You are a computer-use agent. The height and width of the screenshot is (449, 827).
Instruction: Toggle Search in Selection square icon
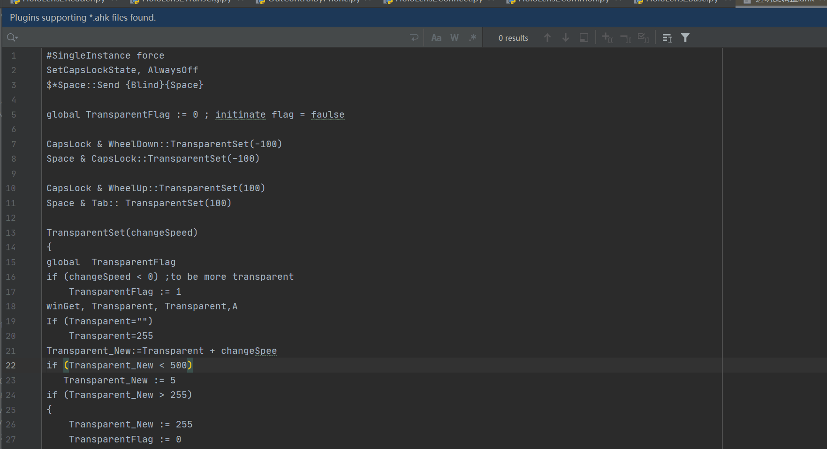[x=584, y=37]
